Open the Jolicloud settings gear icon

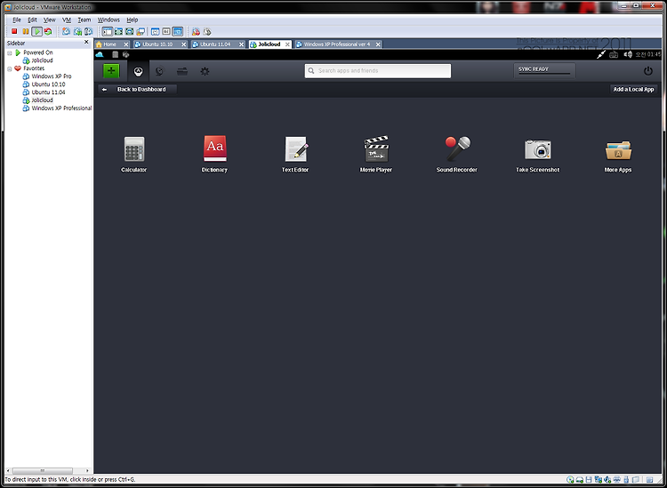[205, 71]
